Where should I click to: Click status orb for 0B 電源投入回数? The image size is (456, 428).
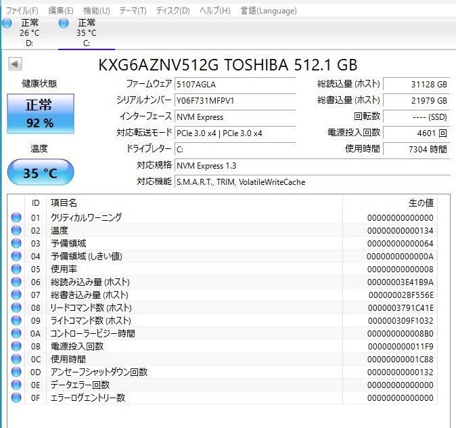[16, 346]
